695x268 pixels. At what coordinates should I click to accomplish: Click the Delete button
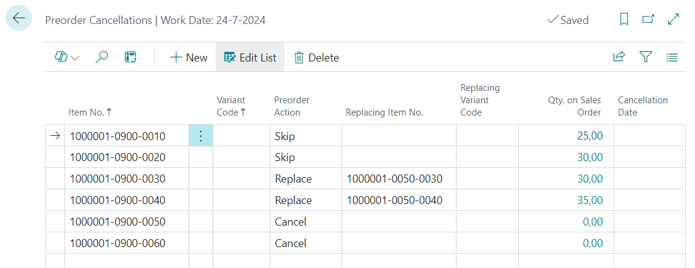(317, 57)
